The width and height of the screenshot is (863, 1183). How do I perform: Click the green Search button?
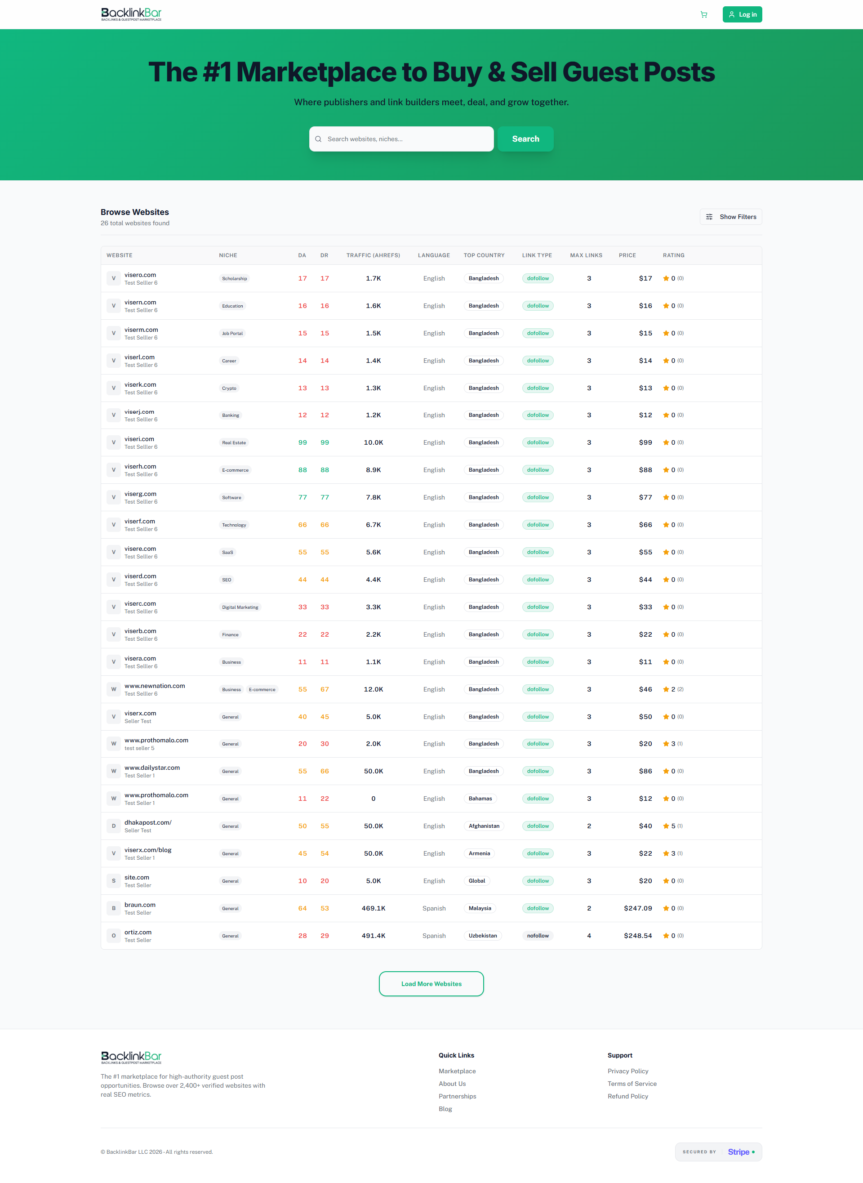tap(525, 139)
